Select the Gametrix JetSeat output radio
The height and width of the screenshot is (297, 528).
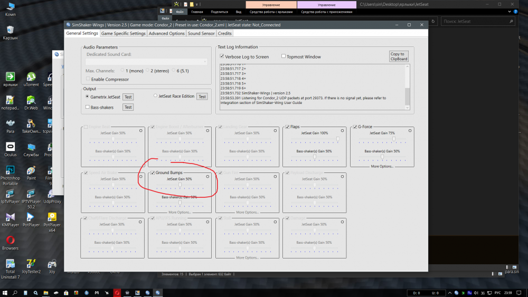click(87, 97)
